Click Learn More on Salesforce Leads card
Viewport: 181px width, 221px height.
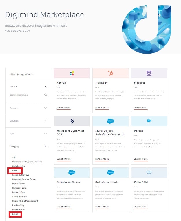point(102,207)
